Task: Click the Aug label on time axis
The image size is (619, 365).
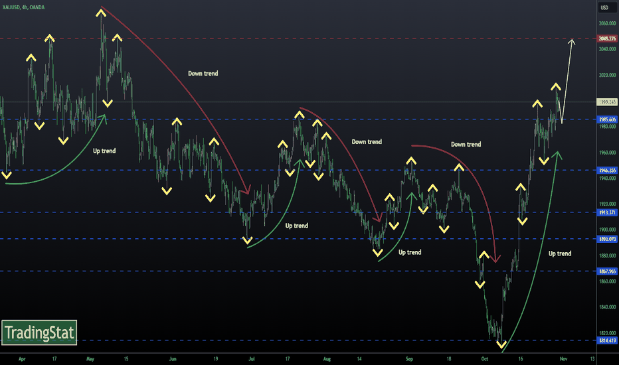Action: pos(327,358)
